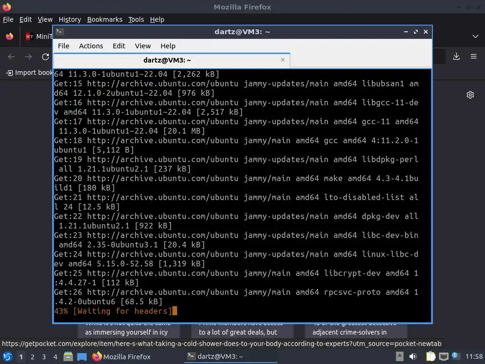Viewport: 485px width, 364px height.
Task: Open Pocket card about adjacent crime-solvers
Action: (356, 331)
